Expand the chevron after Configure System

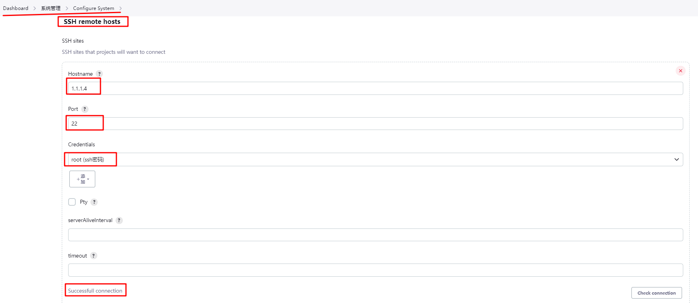click(x=120, y=8)
